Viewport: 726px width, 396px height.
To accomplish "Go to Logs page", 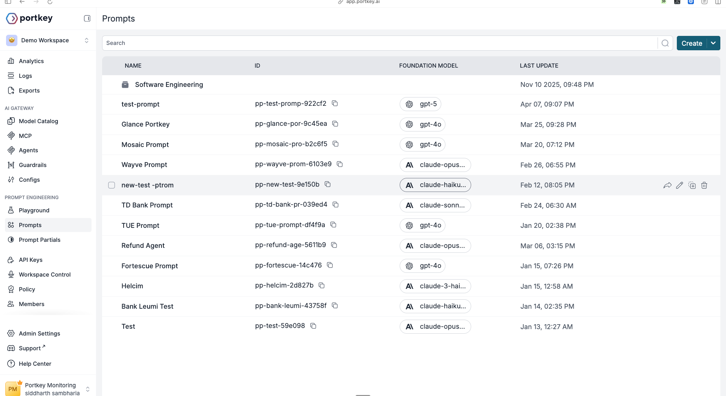I will click(x=25, y=76).
